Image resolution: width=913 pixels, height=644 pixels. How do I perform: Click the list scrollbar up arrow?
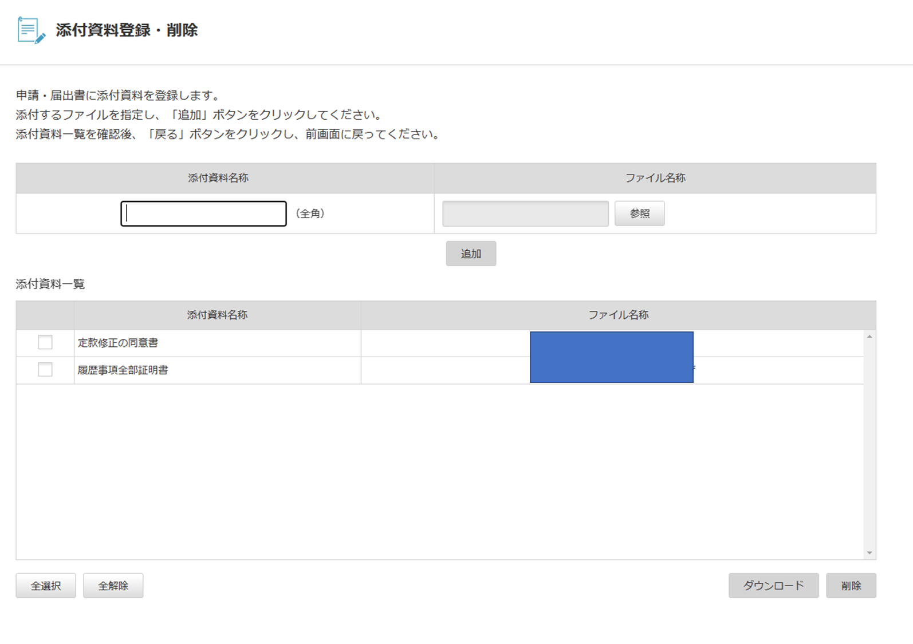[x=869, y=337]
